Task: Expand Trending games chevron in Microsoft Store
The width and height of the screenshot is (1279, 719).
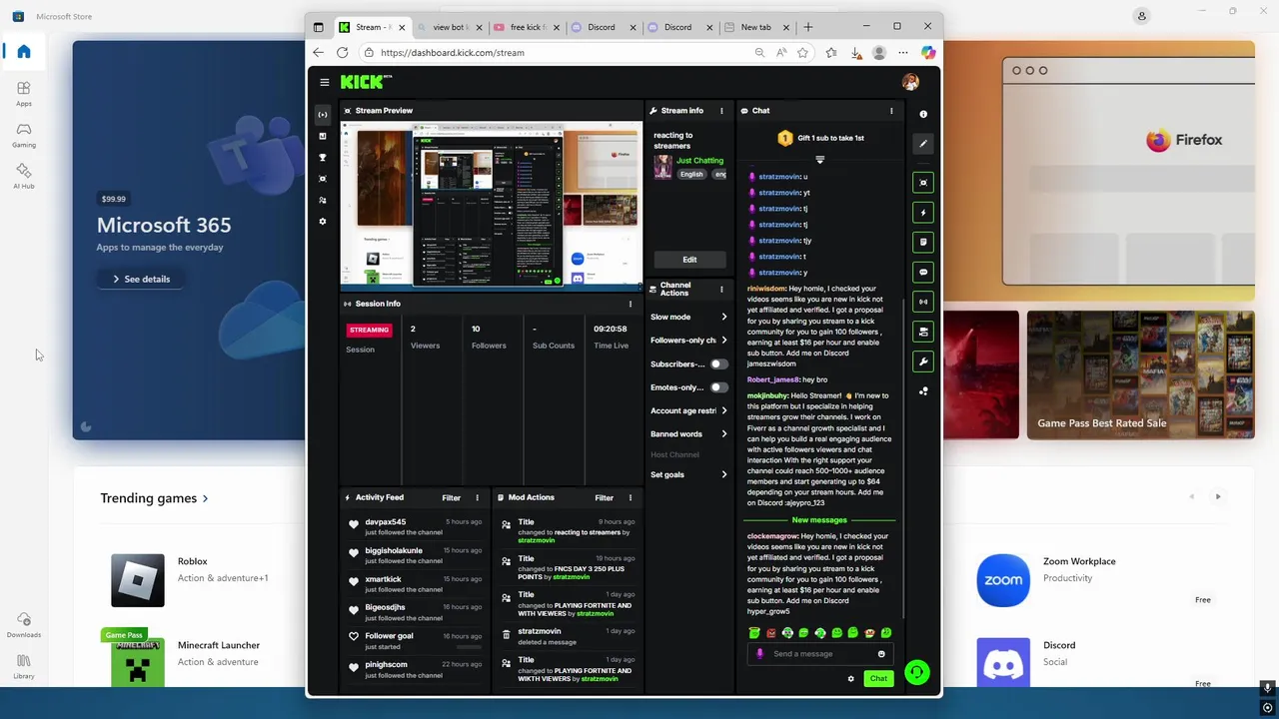Action: click(205, 498)
